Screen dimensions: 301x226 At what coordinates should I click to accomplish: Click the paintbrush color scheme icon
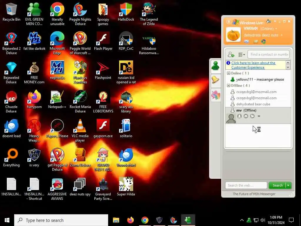point(269,21)
